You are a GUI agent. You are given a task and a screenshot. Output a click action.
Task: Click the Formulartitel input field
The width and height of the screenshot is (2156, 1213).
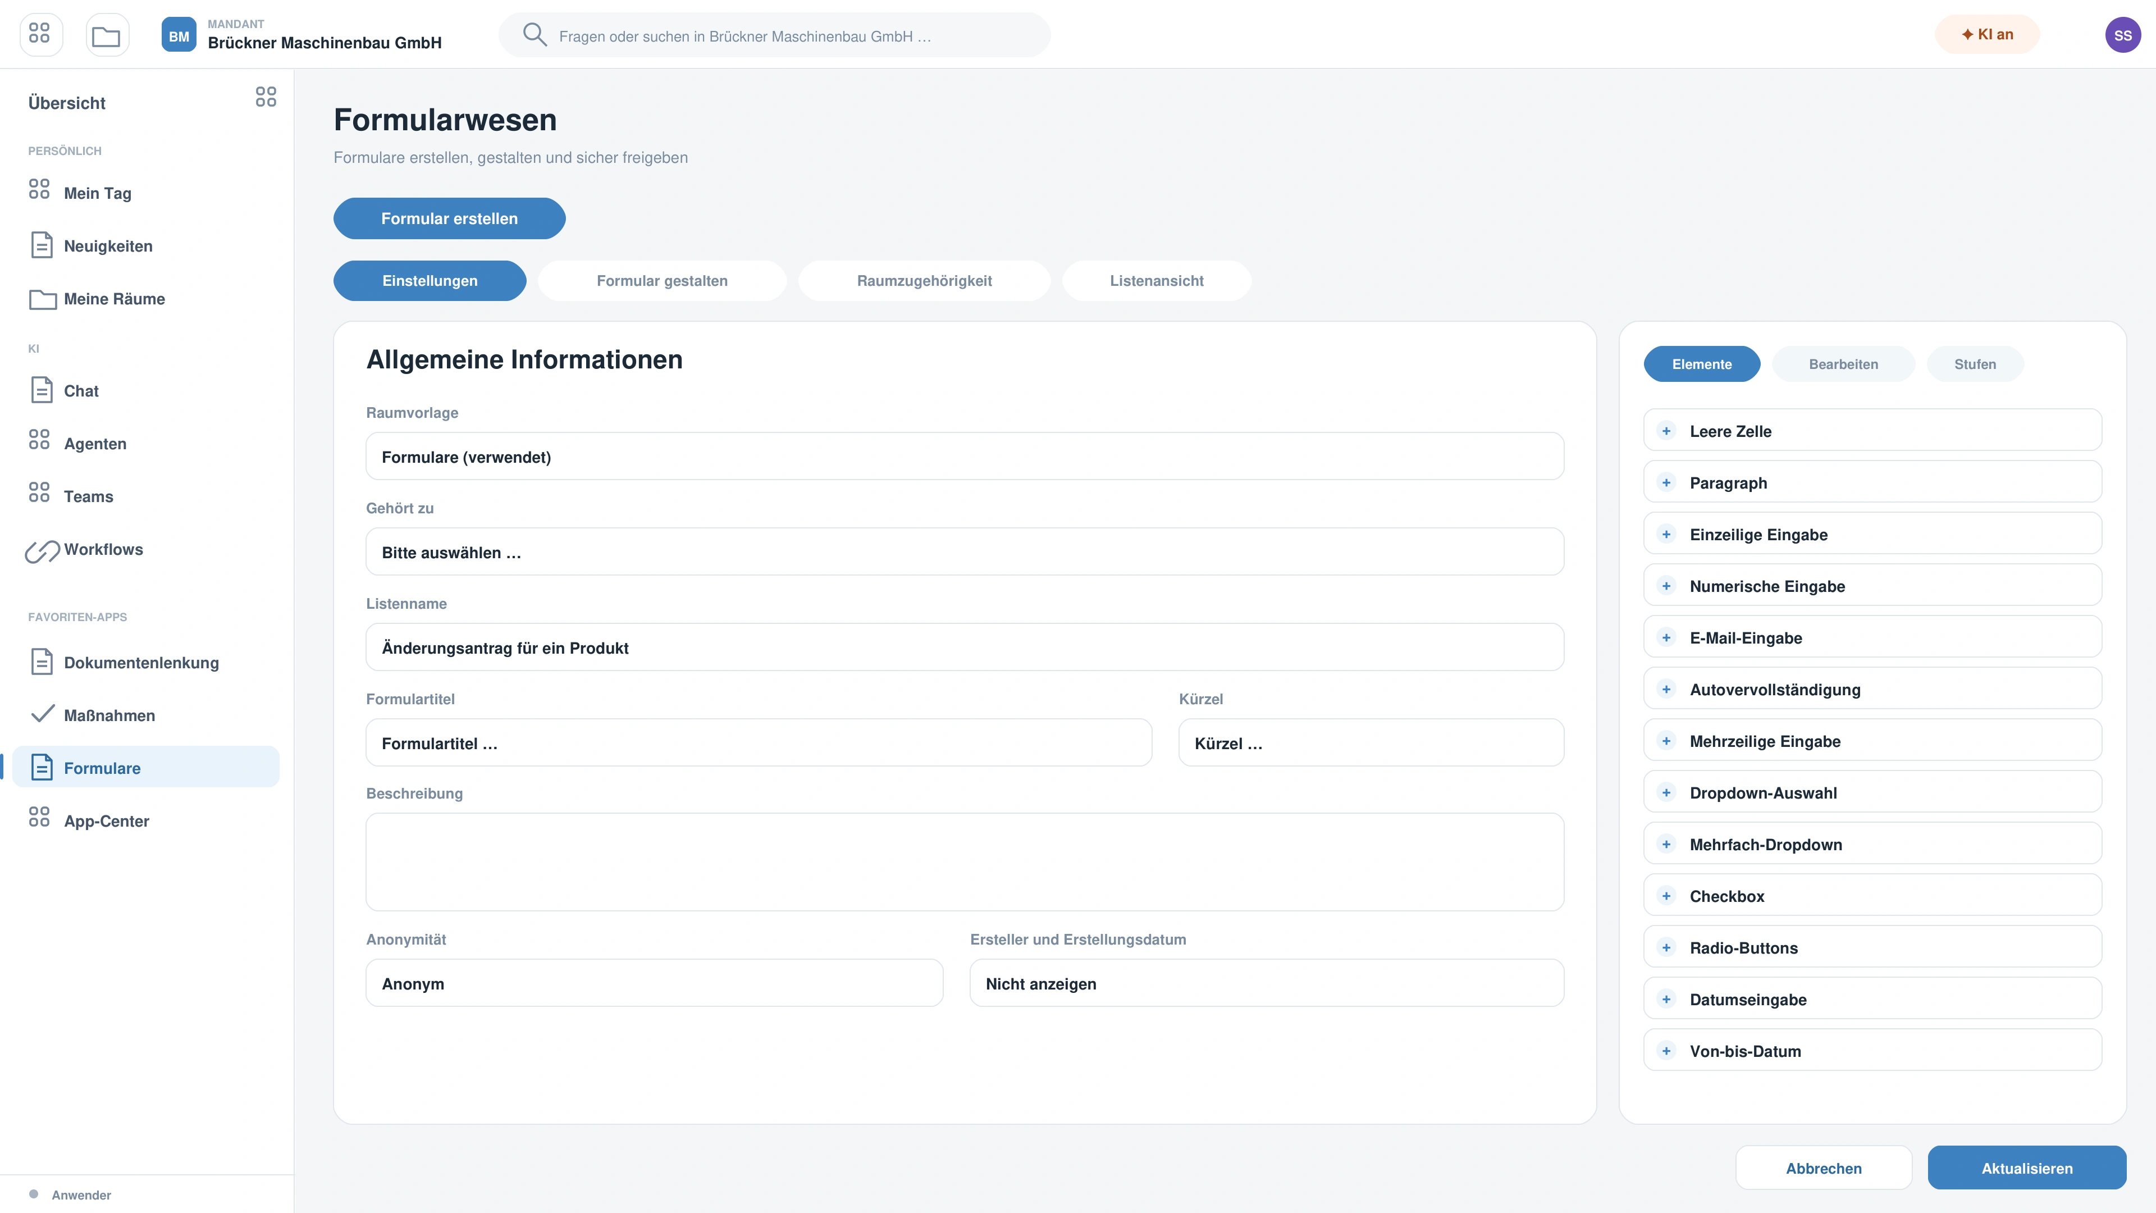click(759, 742)
